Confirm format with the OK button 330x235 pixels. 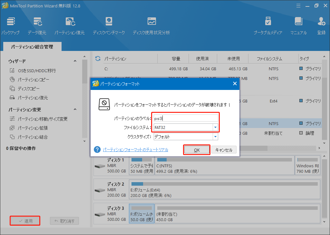point(197,150)
